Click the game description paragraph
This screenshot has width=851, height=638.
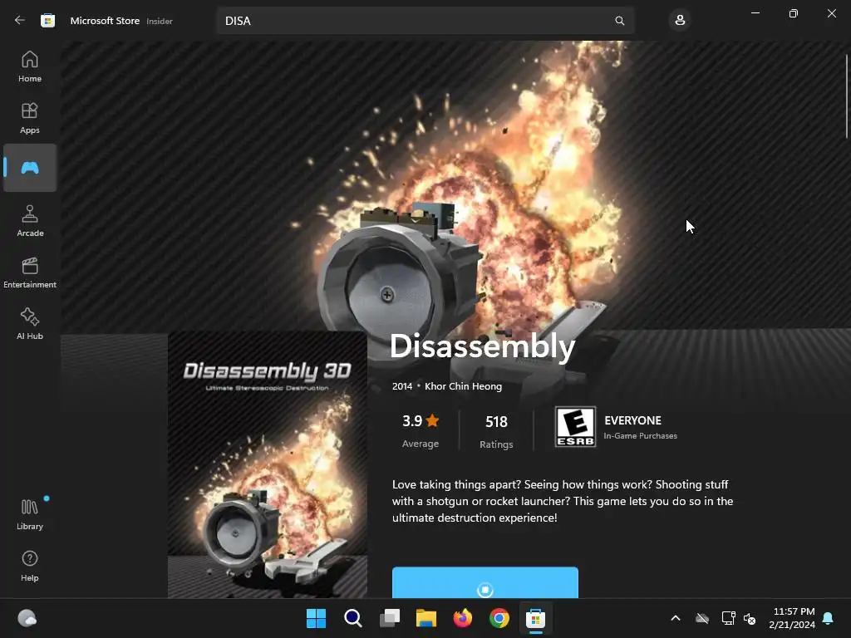coord(563,501)
